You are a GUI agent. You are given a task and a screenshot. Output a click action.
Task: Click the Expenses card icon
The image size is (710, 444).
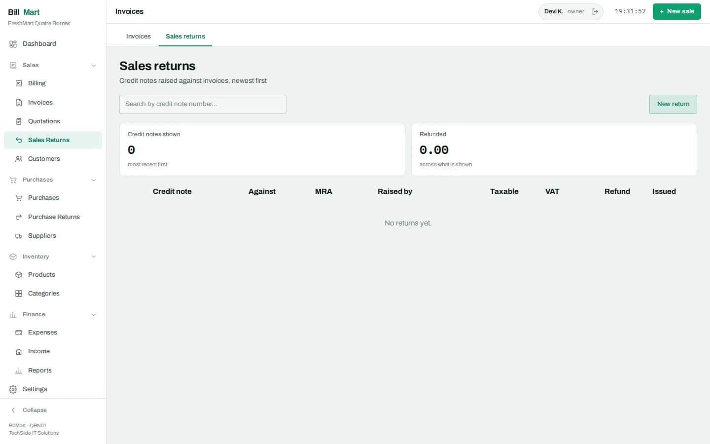(19, 333)
